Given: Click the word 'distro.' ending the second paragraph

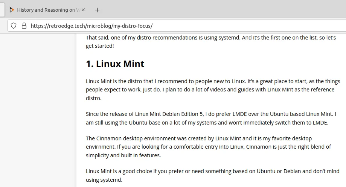Looking at the screenshot, I should pos(94,98).
